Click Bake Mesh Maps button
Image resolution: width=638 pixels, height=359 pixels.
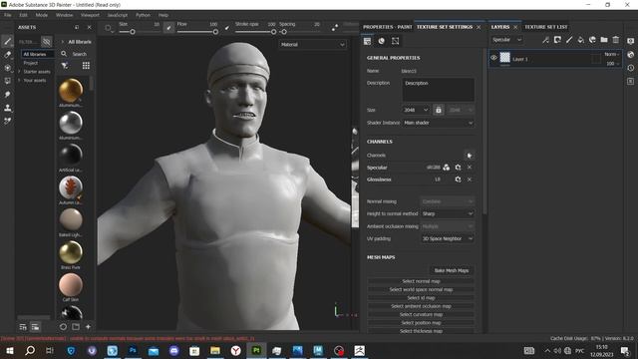point(452,270)
